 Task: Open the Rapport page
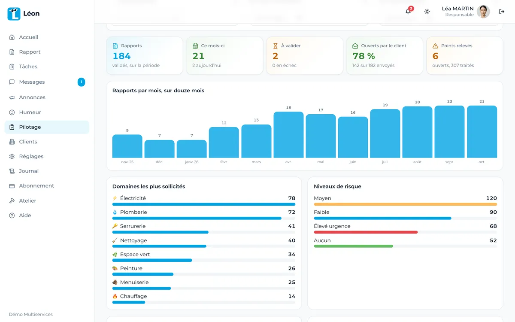[x=47, y=52]
